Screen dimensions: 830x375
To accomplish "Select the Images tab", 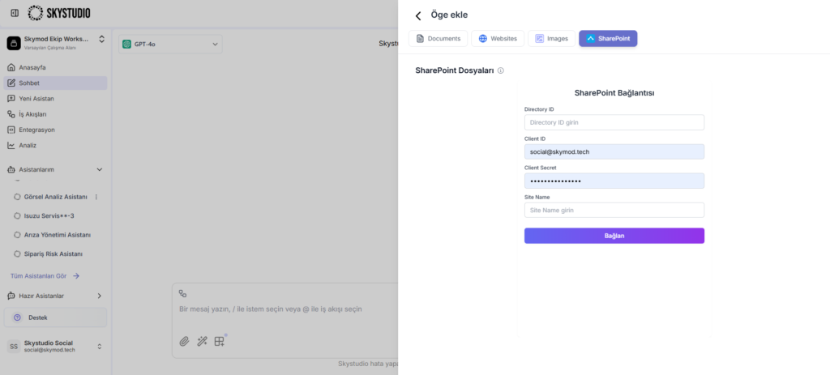I will [x=551, y=38].
